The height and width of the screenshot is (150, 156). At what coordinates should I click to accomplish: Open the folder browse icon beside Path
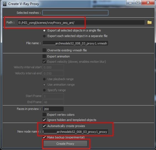coord(149,22)
